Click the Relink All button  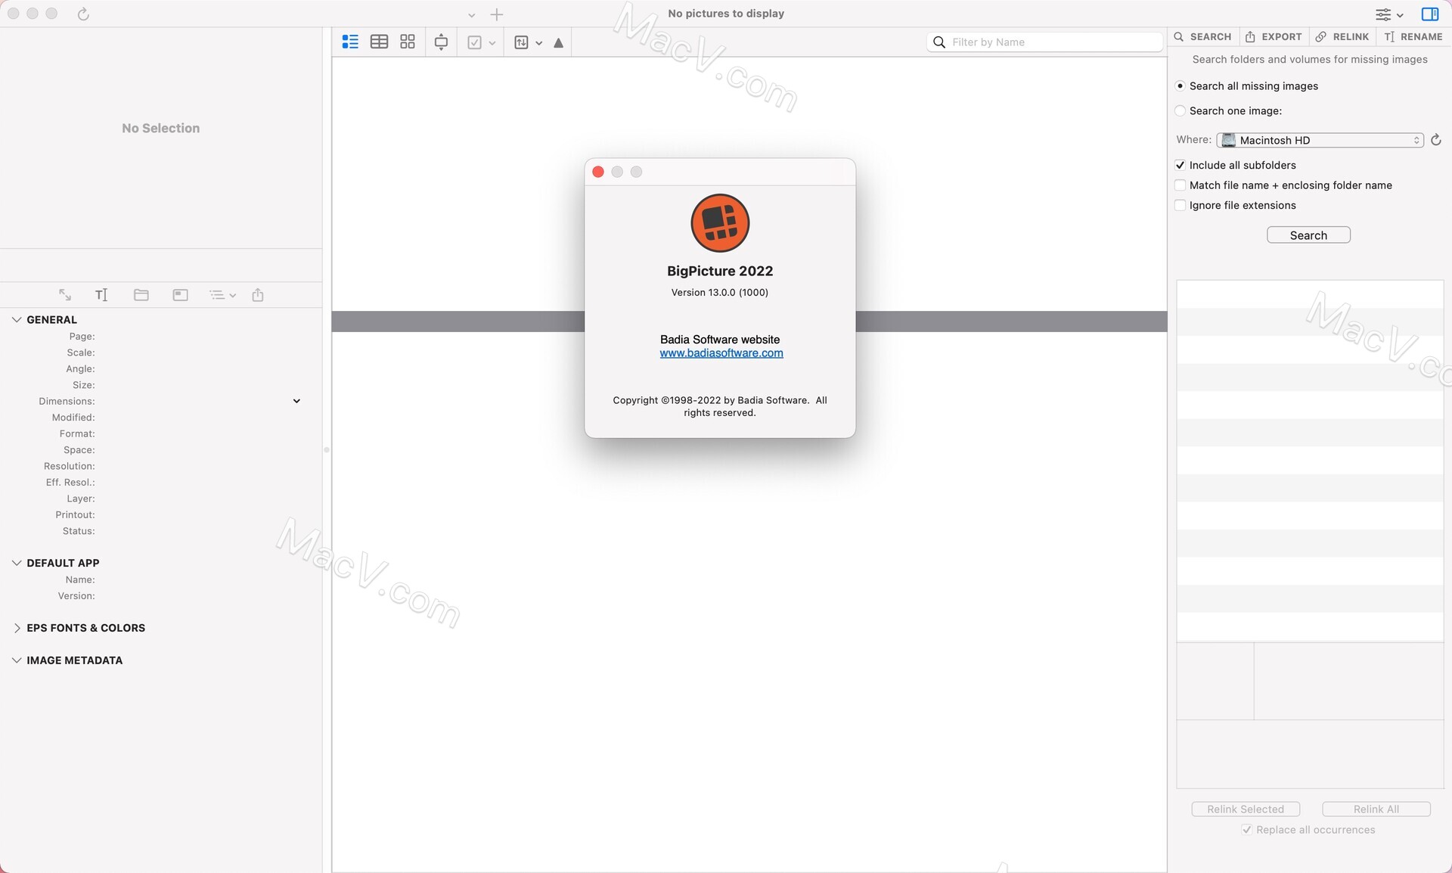[1376, 809]
